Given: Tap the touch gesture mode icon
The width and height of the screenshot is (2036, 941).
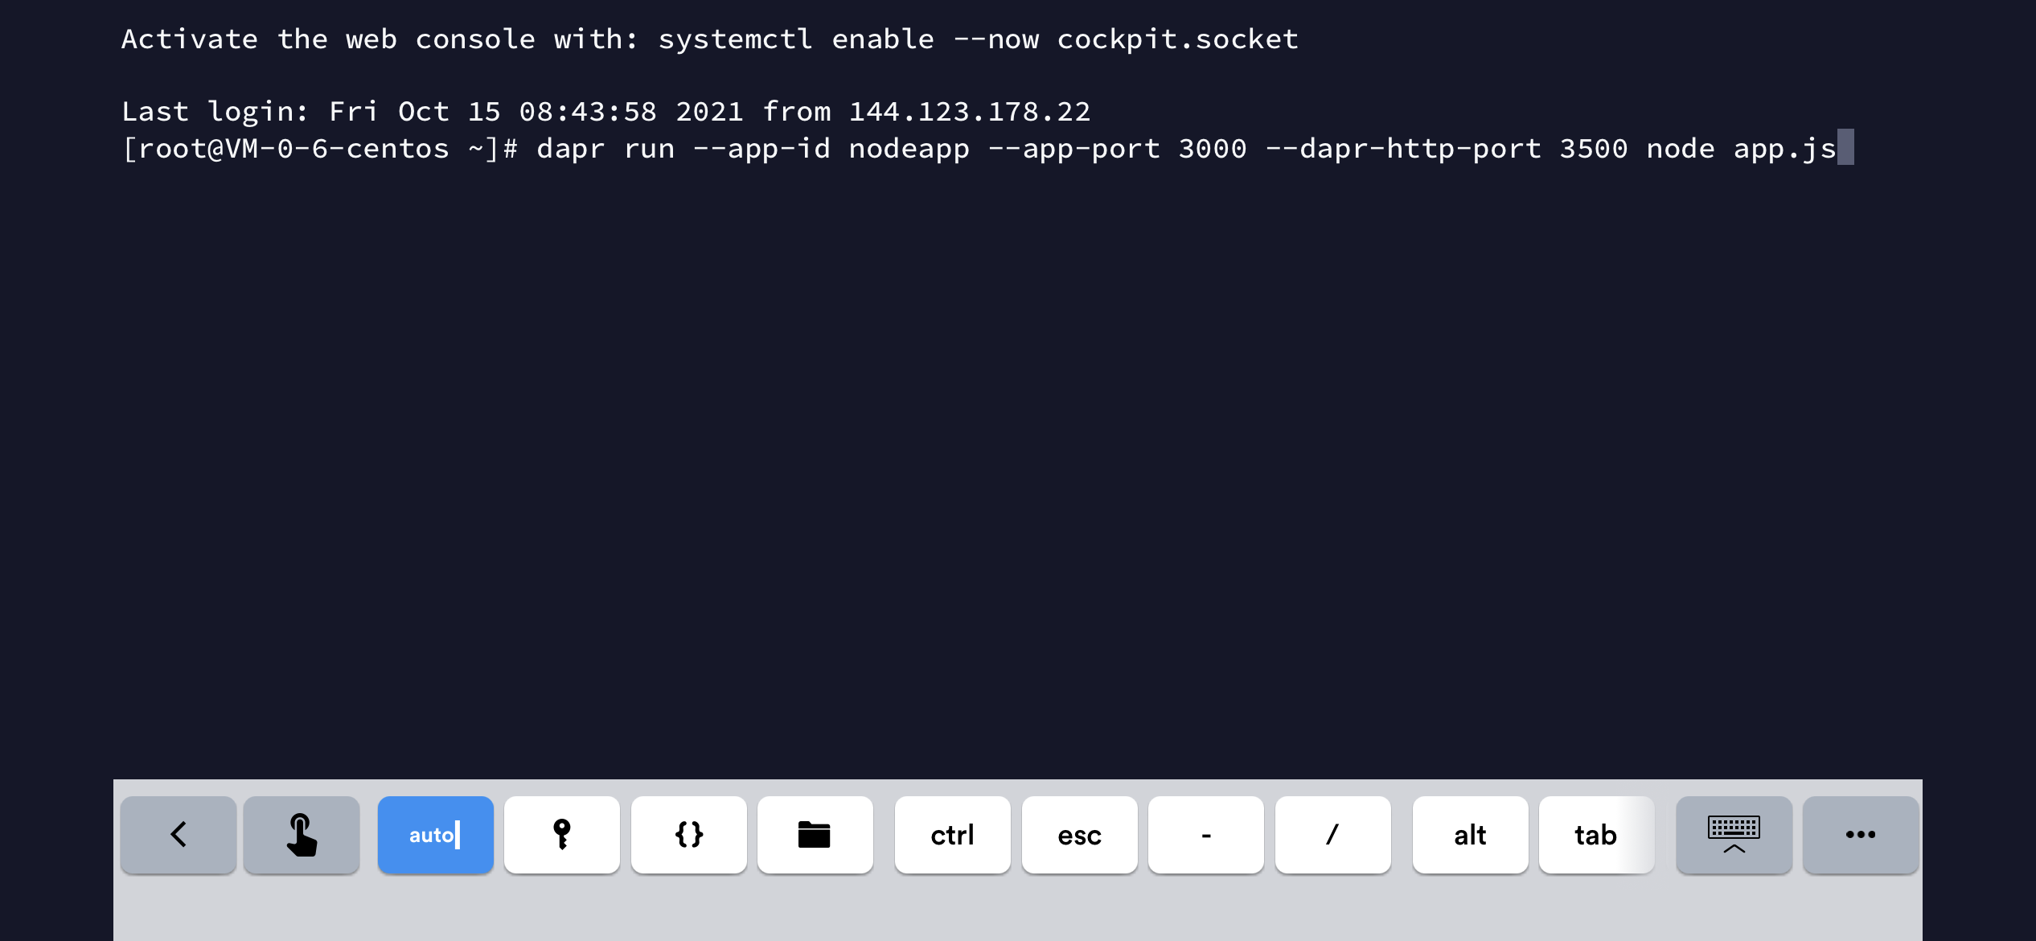Looking at the screenshot, I should [x=301, y=834].
